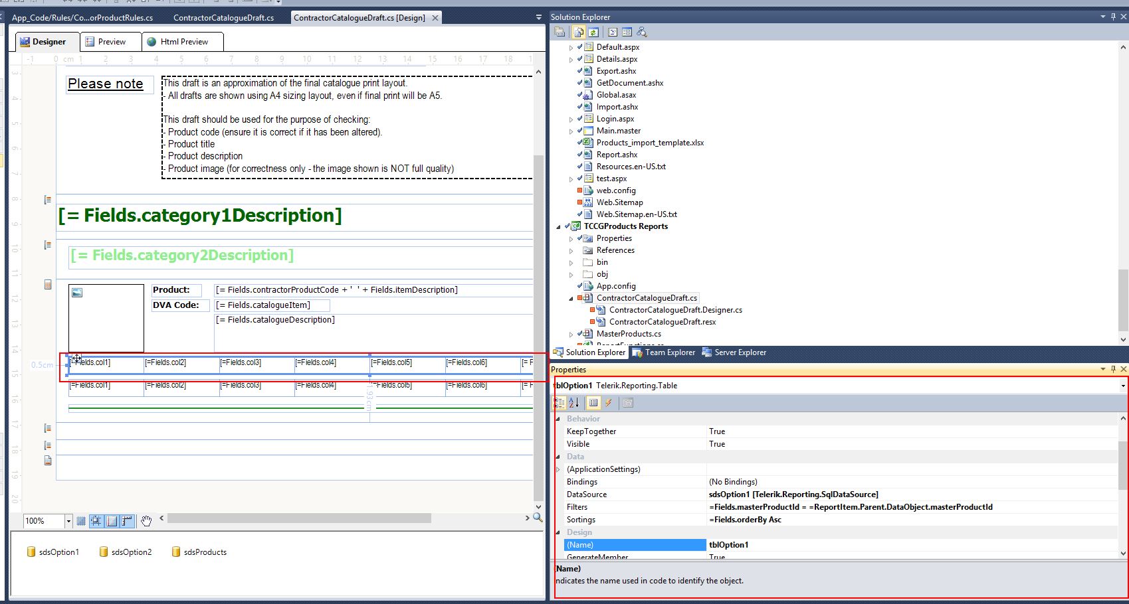Toggle snap lines in report designer

pos(112,521)
